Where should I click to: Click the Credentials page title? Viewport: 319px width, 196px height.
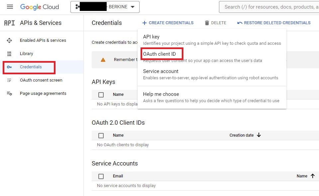click(x=107, y=23)
